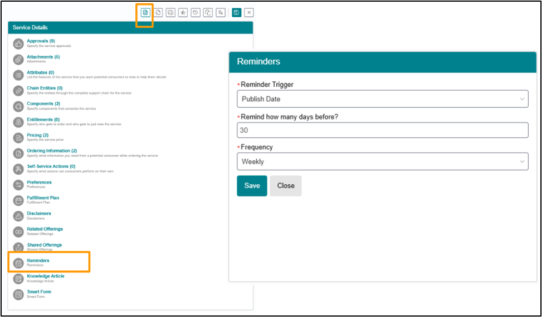Click the thumbs-up Approvals icon
This screenshot has width=542, height=317.
pos(18,44)
